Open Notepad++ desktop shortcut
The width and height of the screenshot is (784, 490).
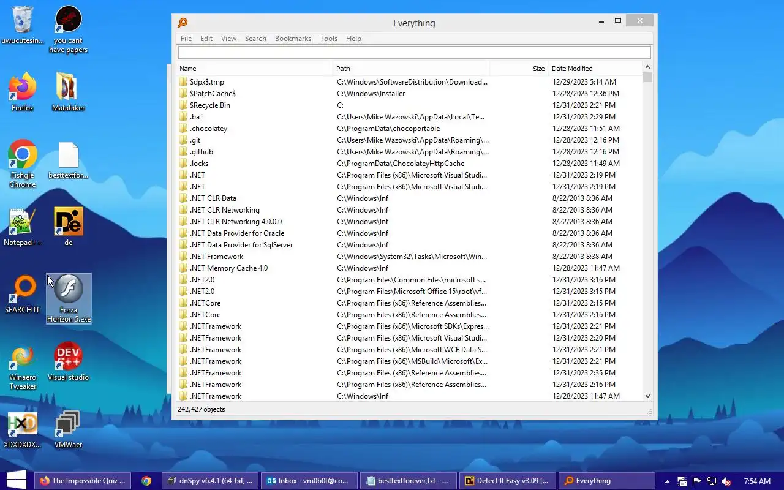[x=23, y=227]
